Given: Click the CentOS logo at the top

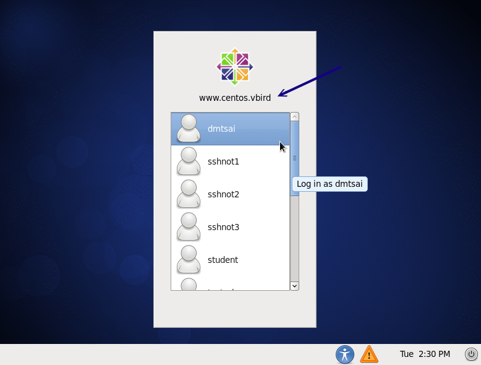Looking at the screenshot, I should coord(235,67).
